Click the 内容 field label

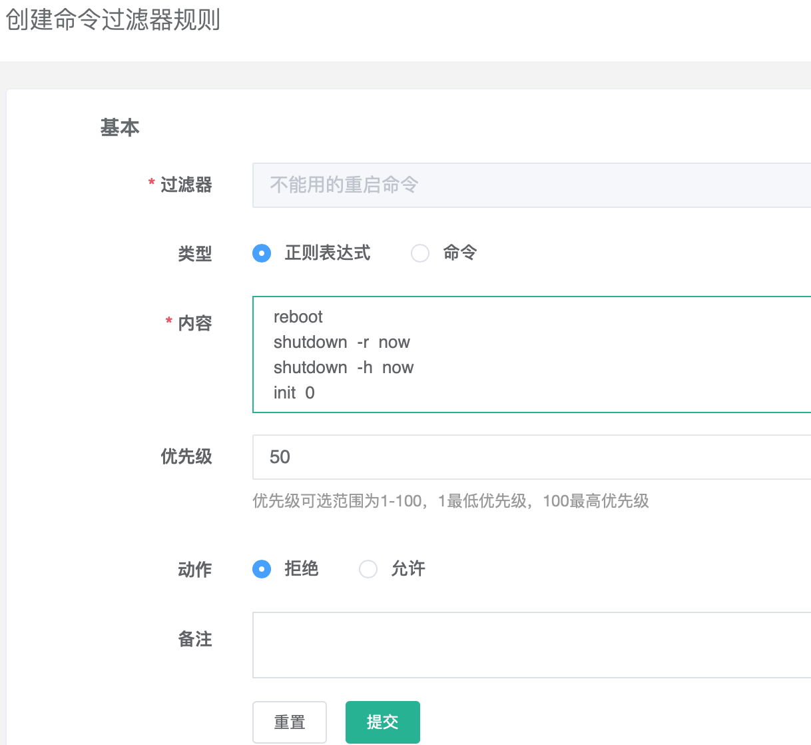[x=194, y=323]
